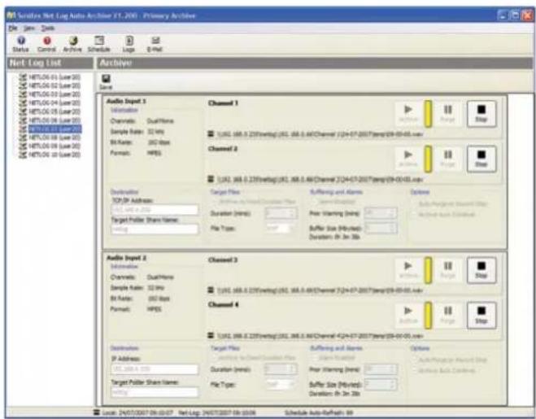Select NETLOG 05 in Net Log List
This screenshot has width=536, height=419.
[50, 111]
